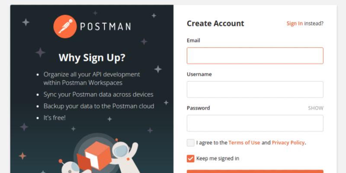This screenshot has height=173, width=346.
Task: Open the Privacy Policy link
Action: pos(288,142)
